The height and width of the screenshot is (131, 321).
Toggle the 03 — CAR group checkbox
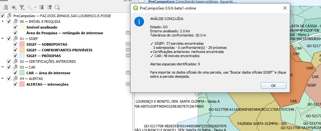(x=9, y=67)
